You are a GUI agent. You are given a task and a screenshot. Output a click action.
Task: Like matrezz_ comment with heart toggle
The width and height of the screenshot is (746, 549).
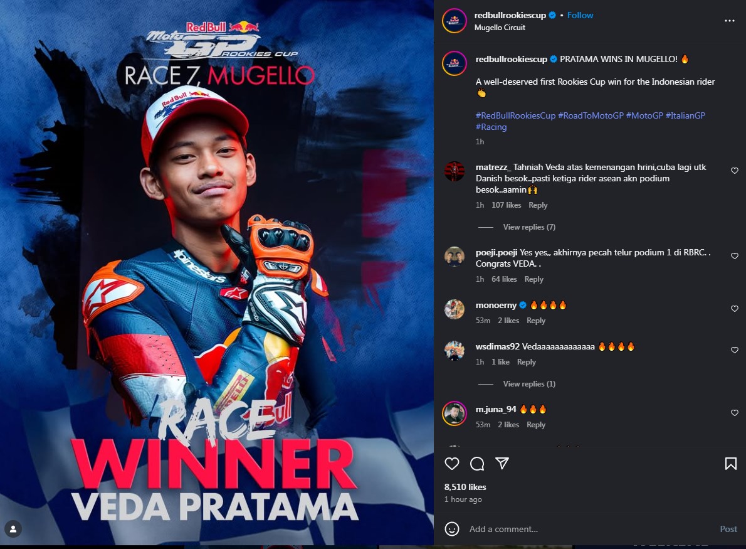pyautogui.click(x=735, y=171)
